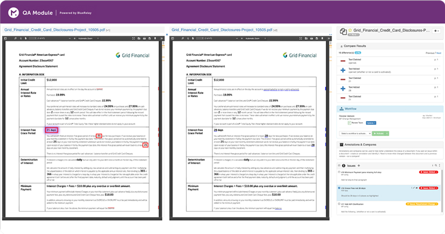
Task: Zoom out in right PDF viewer
Action: pos(237,38)
